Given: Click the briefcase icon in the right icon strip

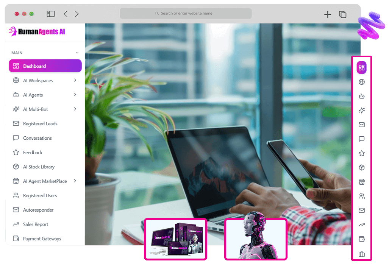Looking at the screenshot, I should click(x=361, y=254).
